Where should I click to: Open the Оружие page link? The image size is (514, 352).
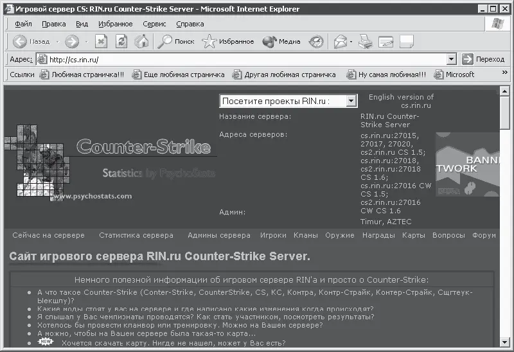[340, 235]
